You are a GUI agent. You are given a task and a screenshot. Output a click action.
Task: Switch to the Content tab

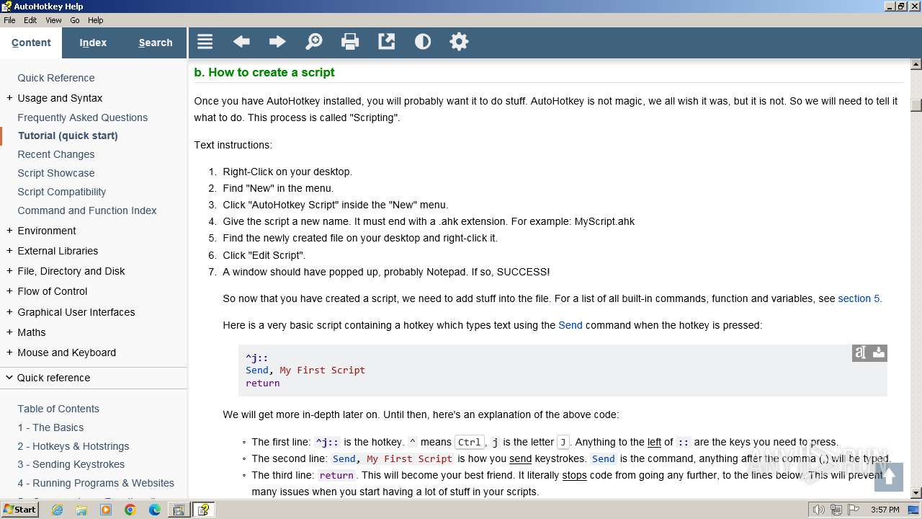[31, 43]
